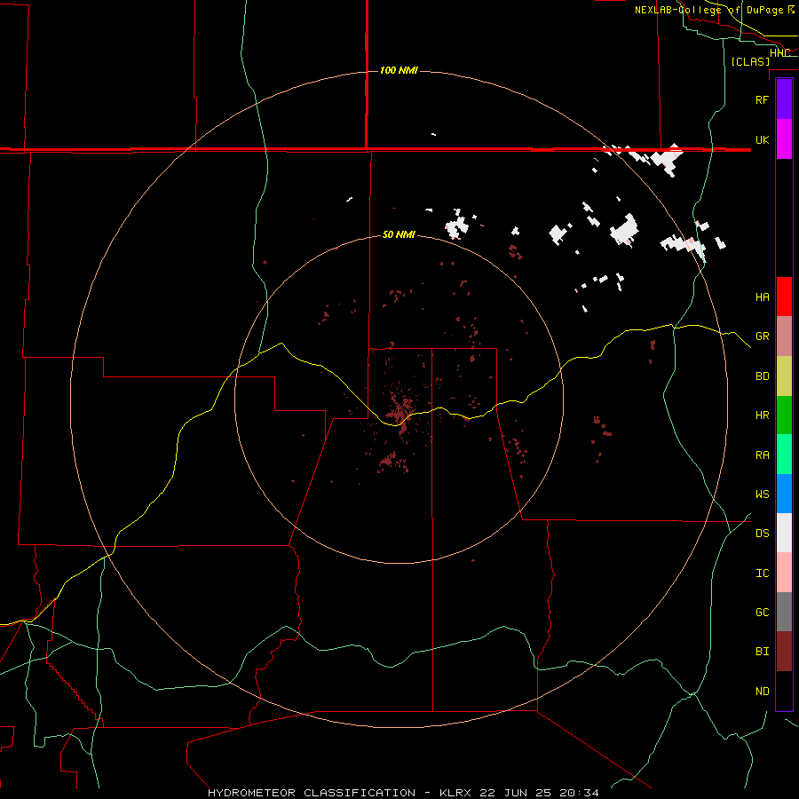Click the UK magenta legend swatch
Image resolution: width=799 pixels, height=799 pixels.
click(x=784, y=139)
